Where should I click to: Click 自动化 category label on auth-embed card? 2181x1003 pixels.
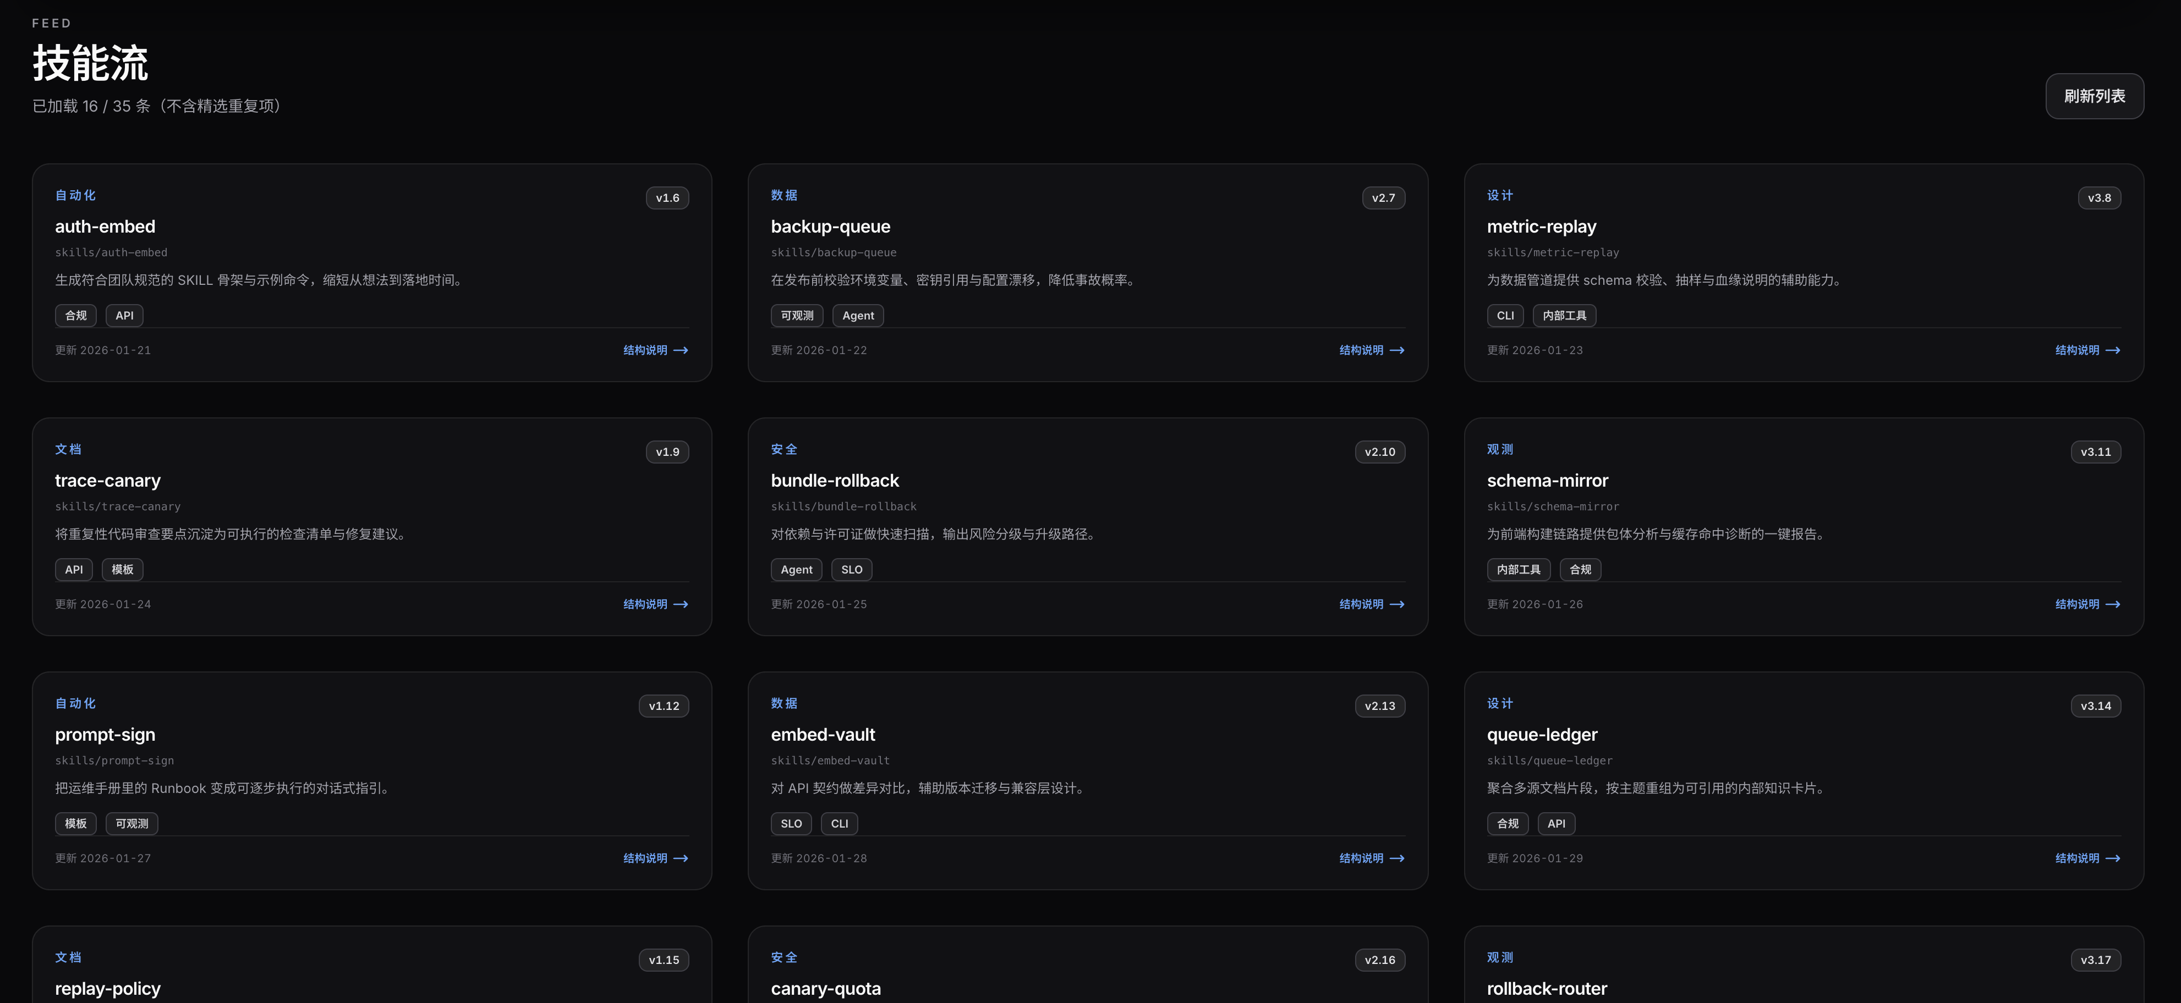(75, 196)
